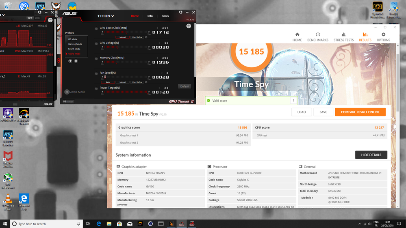Open Microsoft Edge desktop shortcut
This screenshot has width=406, height=228.
pos(24,202)
